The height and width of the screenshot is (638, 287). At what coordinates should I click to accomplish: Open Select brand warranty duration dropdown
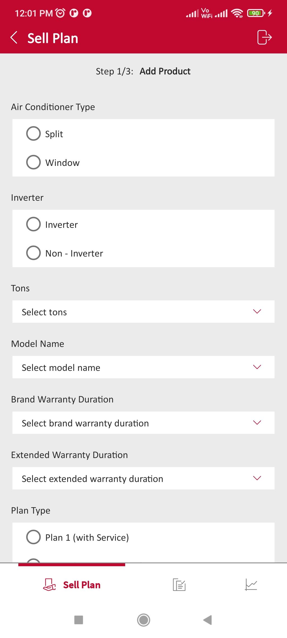click(x=143, y=423)
